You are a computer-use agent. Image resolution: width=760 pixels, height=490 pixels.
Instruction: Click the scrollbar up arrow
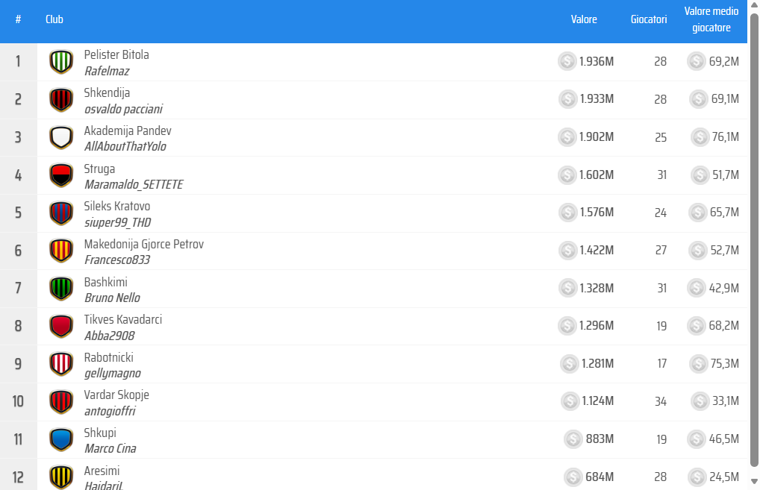[x=755, y=5]
